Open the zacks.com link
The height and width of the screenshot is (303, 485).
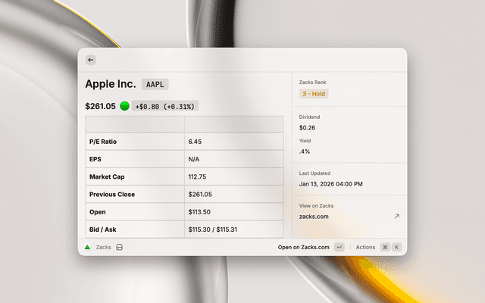tap(314, 217)
